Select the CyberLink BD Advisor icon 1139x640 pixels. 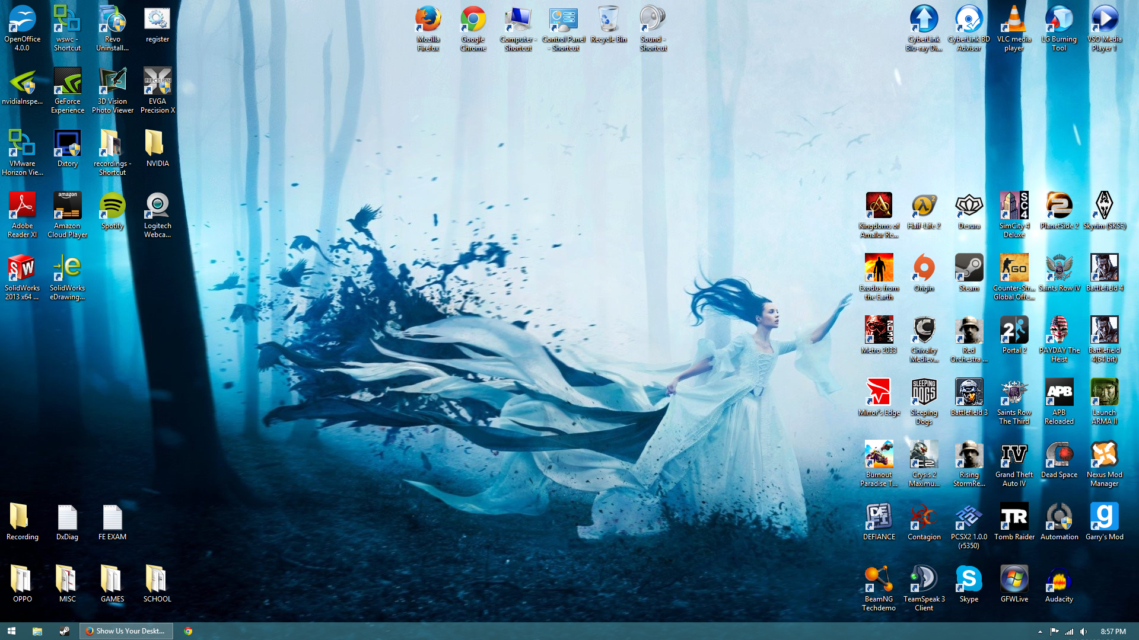click(x=969, y=28)
